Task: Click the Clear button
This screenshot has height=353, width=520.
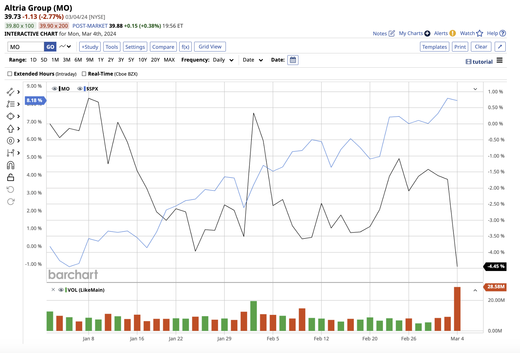Action: [481, 47]
